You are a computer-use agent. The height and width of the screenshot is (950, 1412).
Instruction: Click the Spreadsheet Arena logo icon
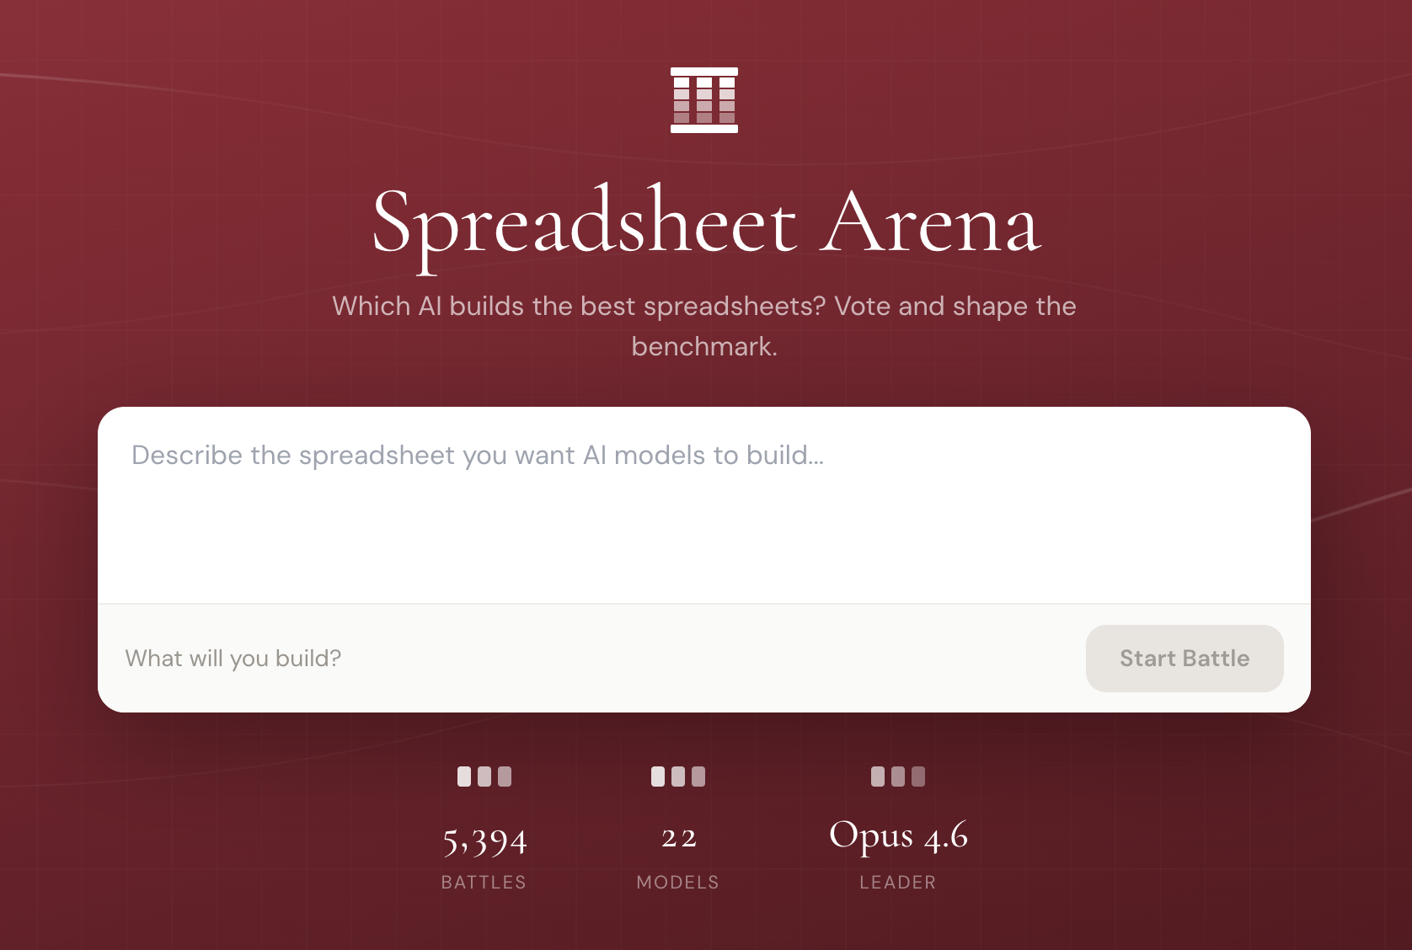(704, 100)
